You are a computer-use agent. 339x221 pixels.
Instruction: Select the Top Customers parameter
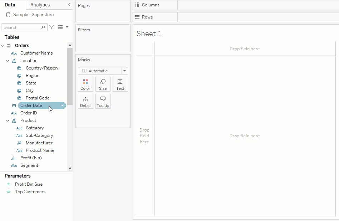30,191
